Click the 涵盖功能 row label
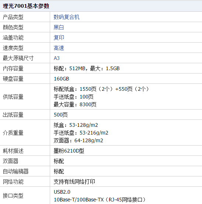This screenshot has width=202, height=204. (x=13, y=37)
